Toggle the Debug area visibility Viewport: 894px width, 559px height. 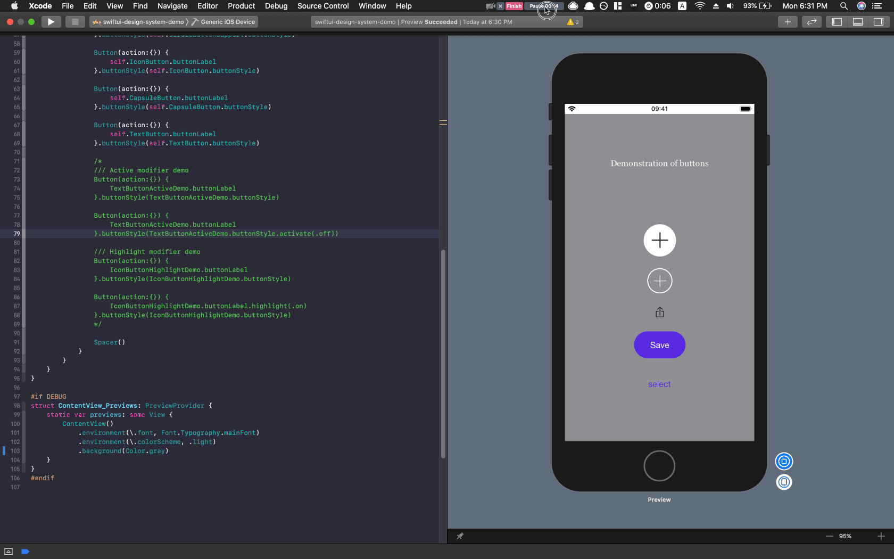coord(858,22)
